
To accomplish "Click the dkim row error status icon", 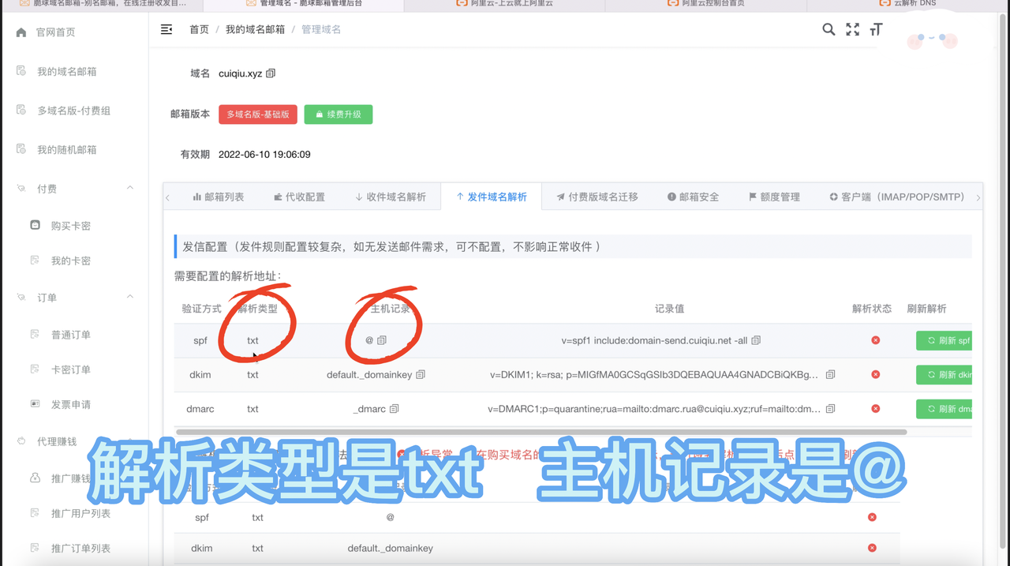I will point(876,375).
